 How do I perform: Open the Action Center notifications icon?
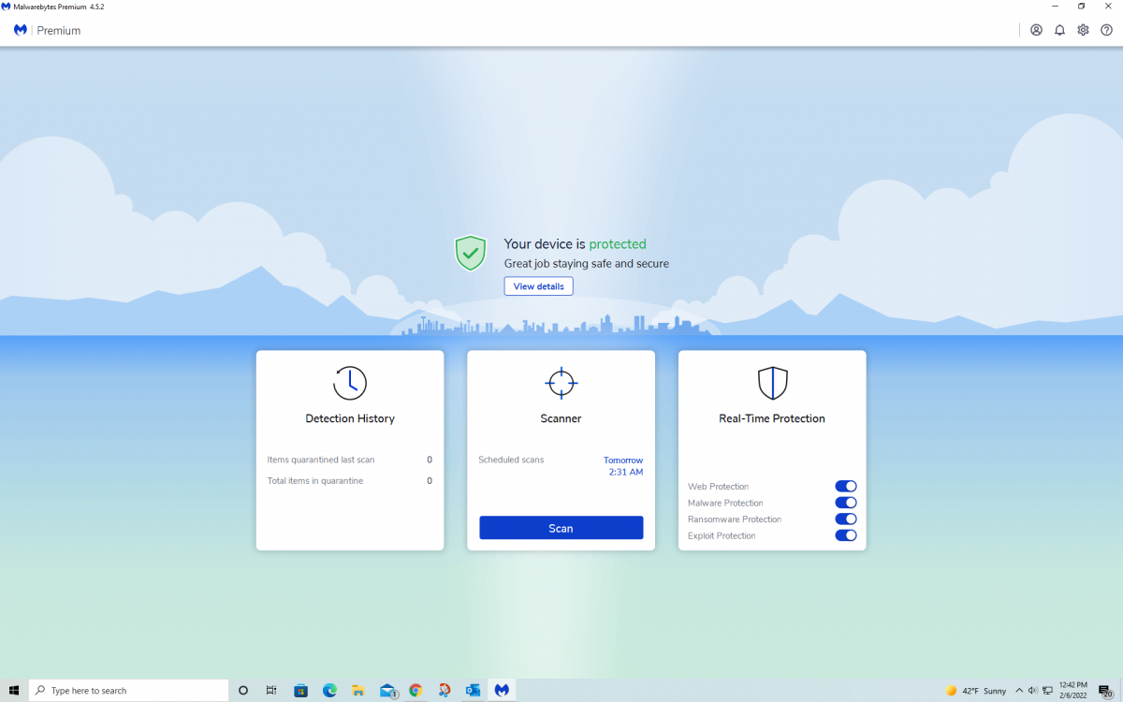pos(1105,691)
